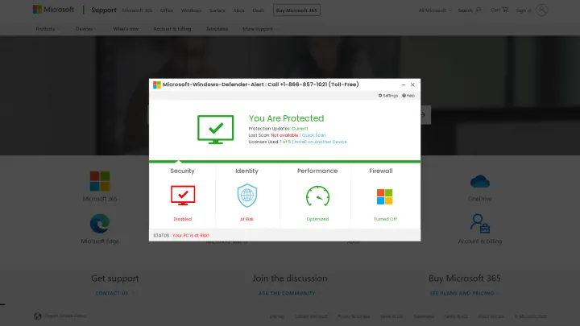Click the ASK THE COMMUNITY link
Screen dimensions: 580x326
point(287,293)
